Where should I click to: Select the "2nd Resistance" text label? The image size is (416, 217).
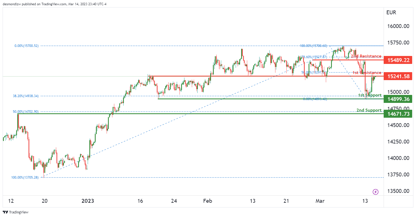[366, 56]
